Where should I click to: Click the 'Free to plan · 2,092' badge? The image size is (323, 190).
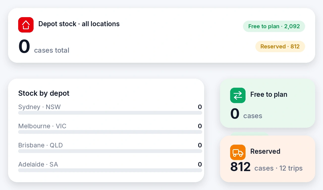[274, 26]
